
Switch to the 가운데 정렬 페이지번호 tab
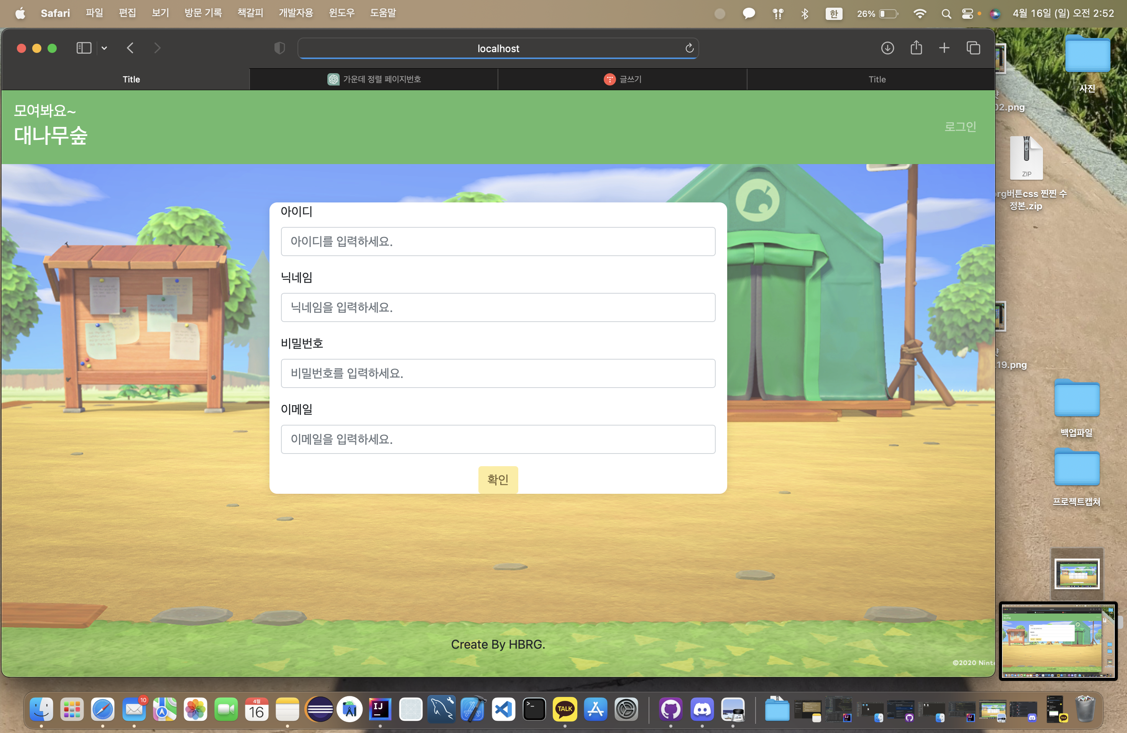click(374, 79)
